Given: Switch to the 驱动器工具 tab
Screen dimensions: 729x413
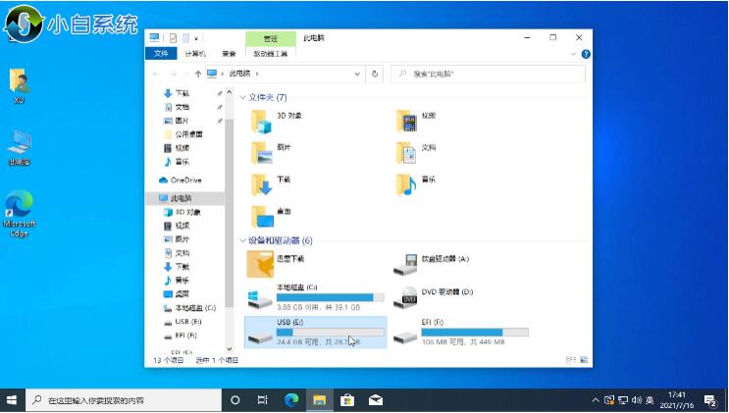Looking at the screenshot, I should (x=270, y=54).
